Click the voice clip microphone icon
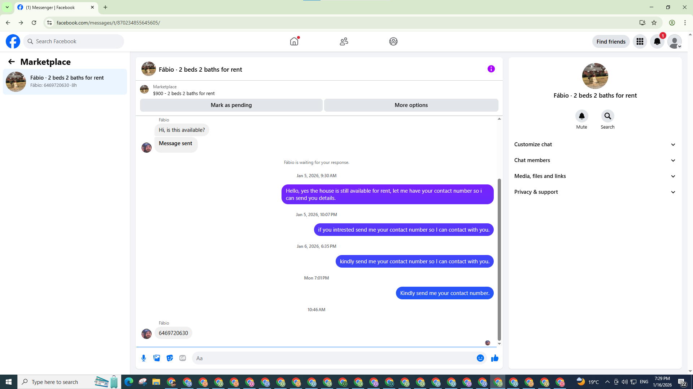Viewport: 693px width, 389px height. point(144,358)
